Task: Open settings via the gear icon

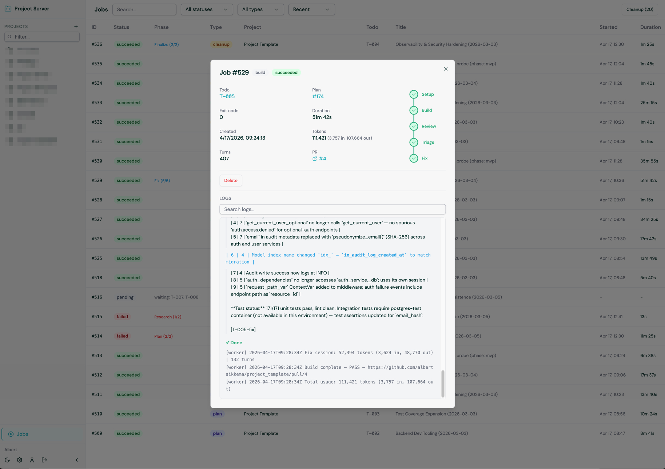Action: tap(20, 460)
